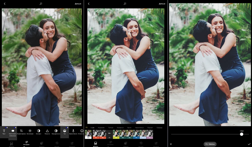Image resolution: width=252 pixels, height=147 pixels.
Task: Switch to the Черно-белые filter category
Action: pyautogui.click(x=139, y=128)
